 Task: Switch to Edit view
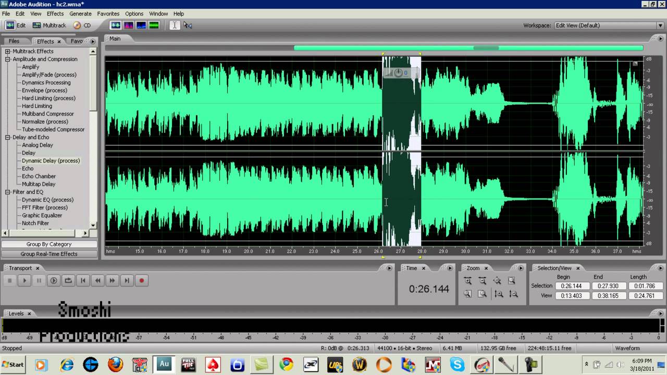16,25
